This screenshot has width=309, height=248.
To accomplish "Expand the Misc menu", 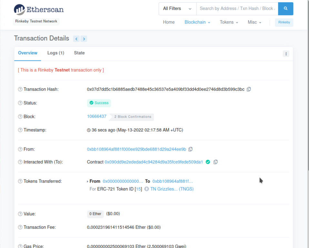I will [x=254, y=22].
